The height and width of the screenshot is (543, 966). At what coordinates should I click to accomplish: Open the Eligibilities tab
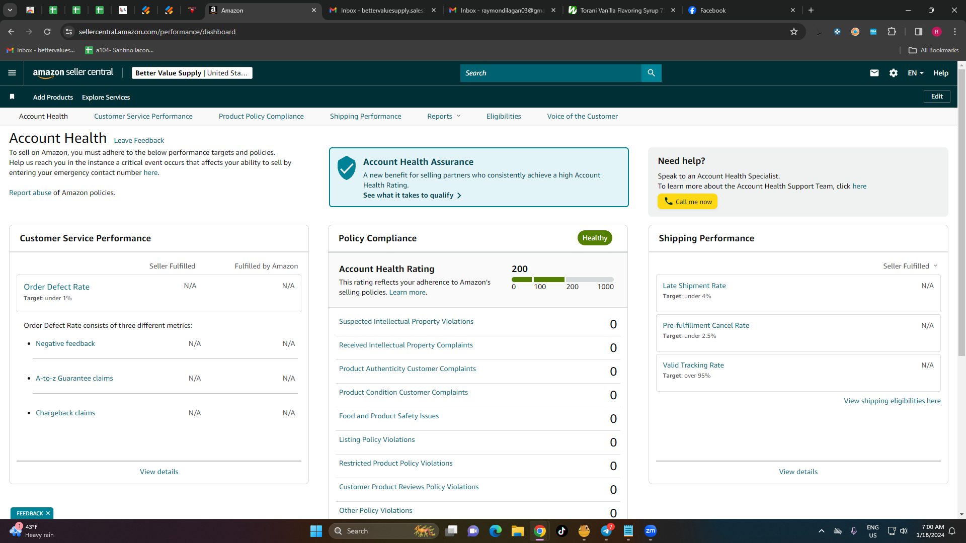pyautogui.click(x=504, y=116)
